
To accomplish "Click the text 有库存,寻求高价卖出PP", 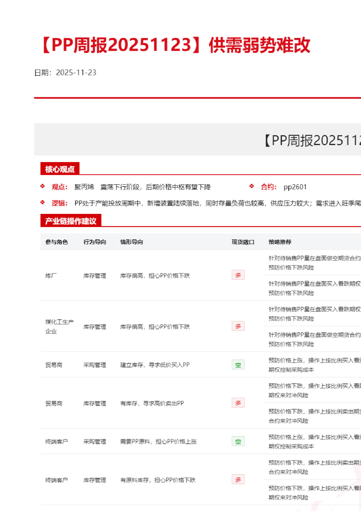I will click(x=152, y=403).
